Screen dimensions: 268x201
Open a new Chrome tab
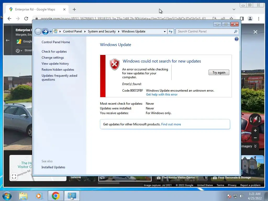74,9
